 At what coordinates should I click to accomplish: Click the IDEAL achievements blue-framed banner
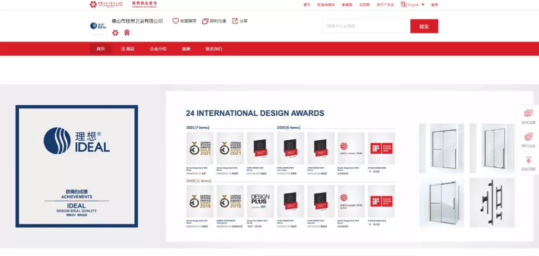coord(77,166)
